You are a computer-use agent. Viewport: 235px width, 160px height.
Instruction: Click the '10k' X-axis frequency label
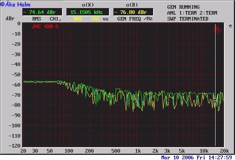click(x=204, y=151)
